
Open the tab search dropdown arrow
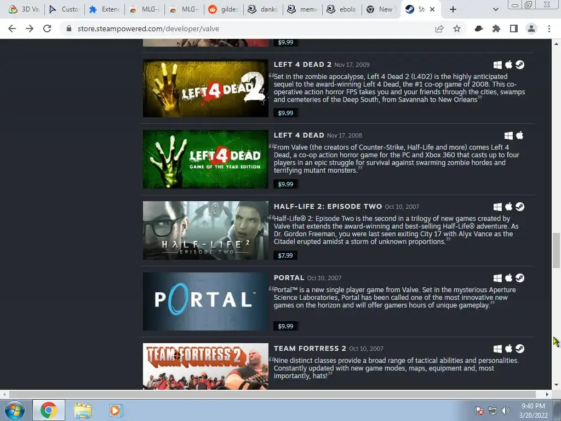click(495, 9)
